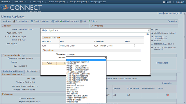186x104 pixels.
Task: Click the Reason dropdown arrow
Action: pyautogui.click(x=105, y=58)
